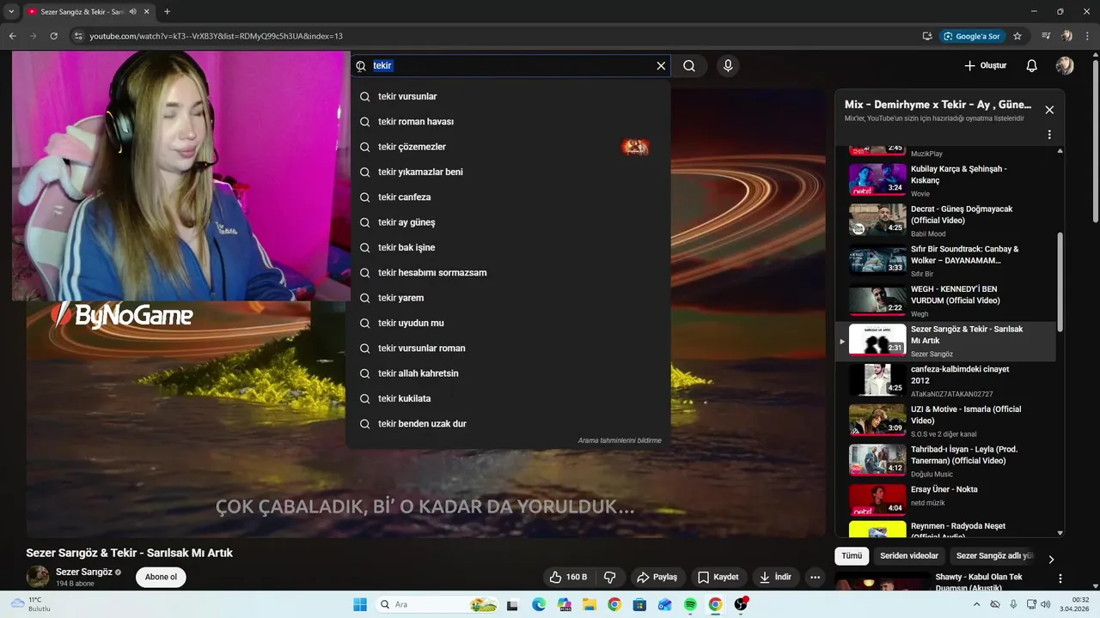Open YouTube notifications bell

[1032, 65]
